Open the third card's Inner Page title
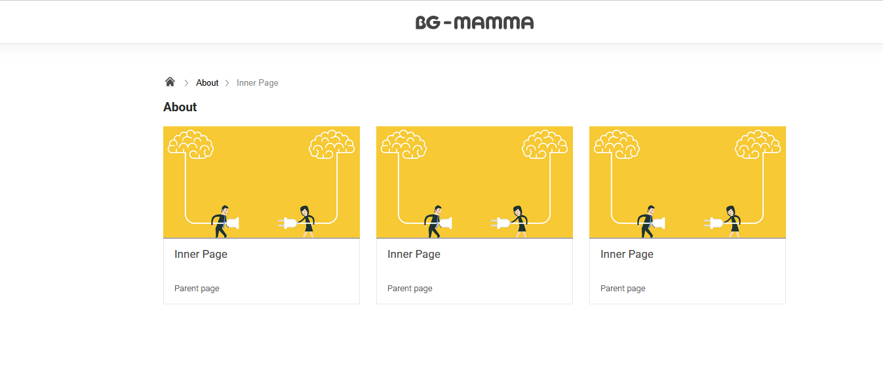 (x=627, y=254)
